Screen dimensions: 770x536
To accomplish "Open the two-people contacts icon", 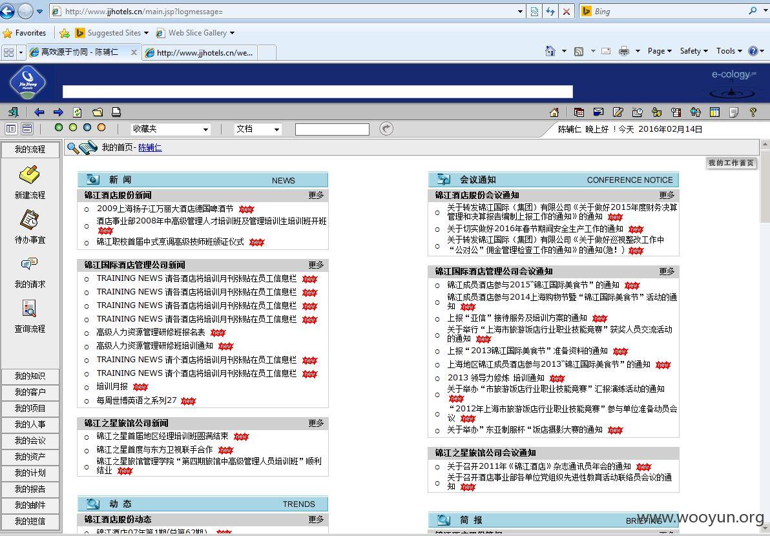I will click(695, 112).
